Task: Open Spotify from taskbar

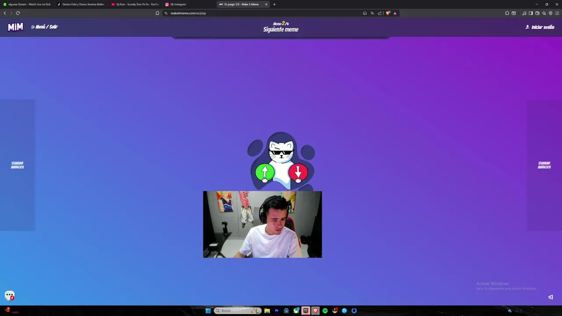Action: click(325, 311)
